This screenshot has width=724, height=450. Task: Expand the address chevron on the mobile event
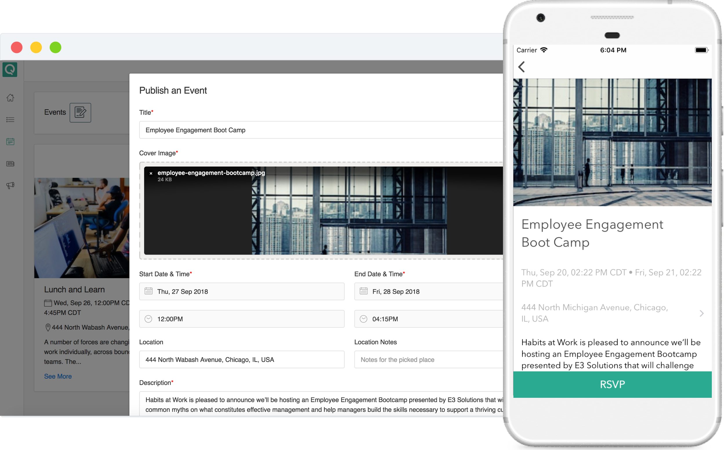[702, 313]
